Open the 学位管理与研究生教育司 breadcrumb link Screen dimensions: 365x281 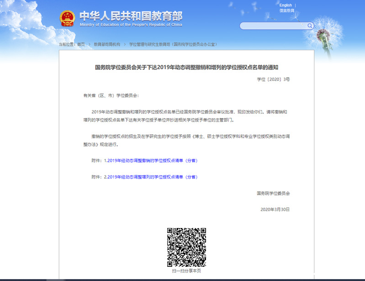173,44
